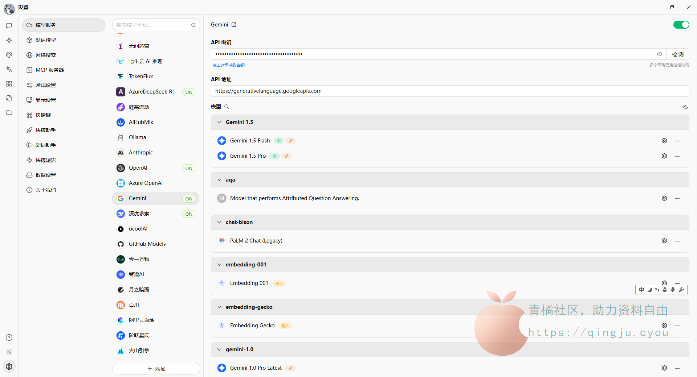Screen dimensions: 697x377
Task: Open 关于我们 settings section
Action: (64, 190)
